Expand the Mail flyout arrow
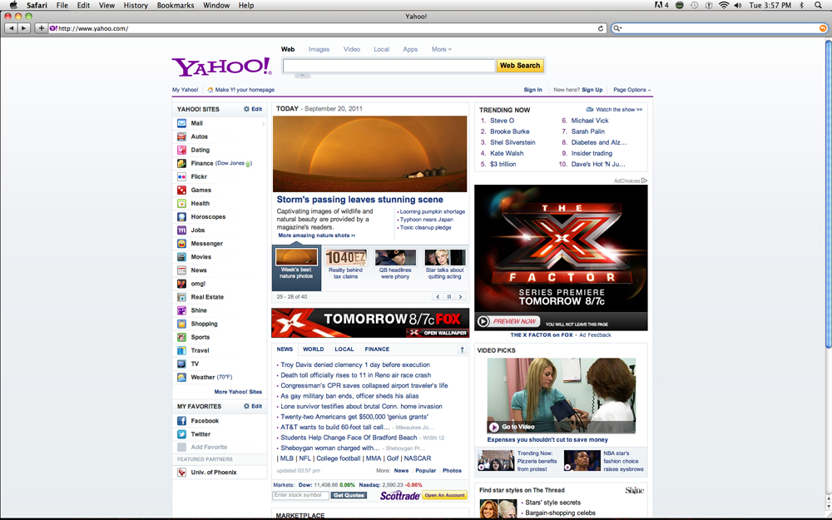Screen dimensions: 832x520 pos(263,124)
